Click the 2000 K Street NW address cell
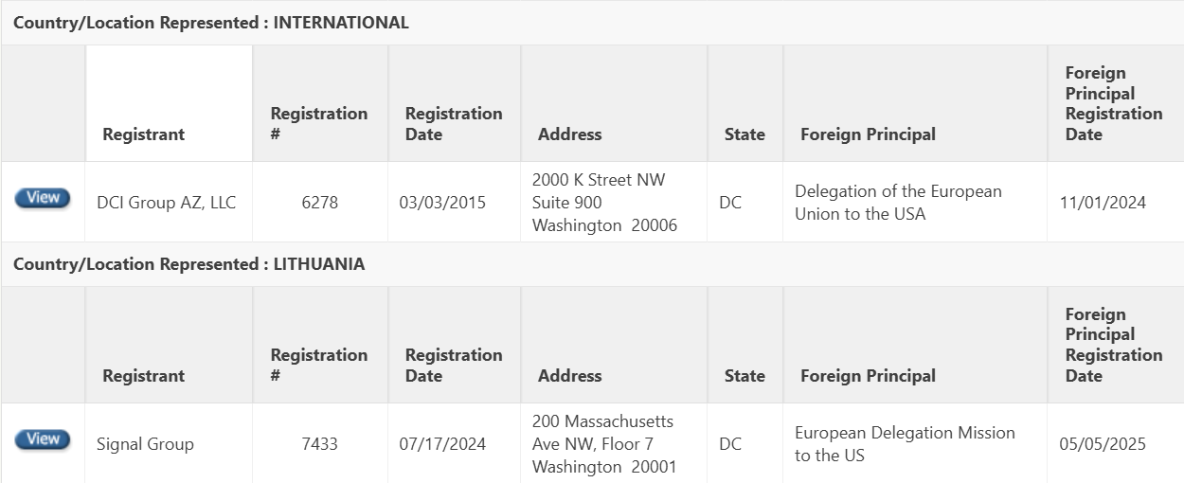Viewport: 1184px width, 483px height. pos(614,202)
